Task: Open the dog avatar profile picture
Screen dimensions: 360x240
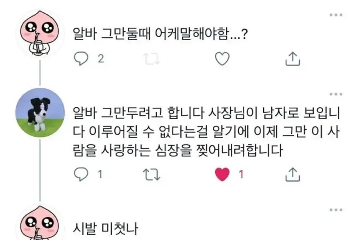Action: pos(40,112)
